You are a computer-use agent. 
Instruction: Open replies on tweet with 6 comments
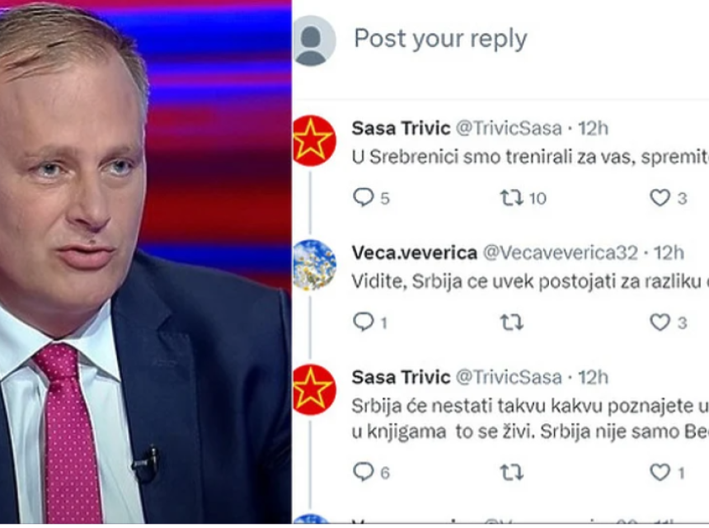363,473
